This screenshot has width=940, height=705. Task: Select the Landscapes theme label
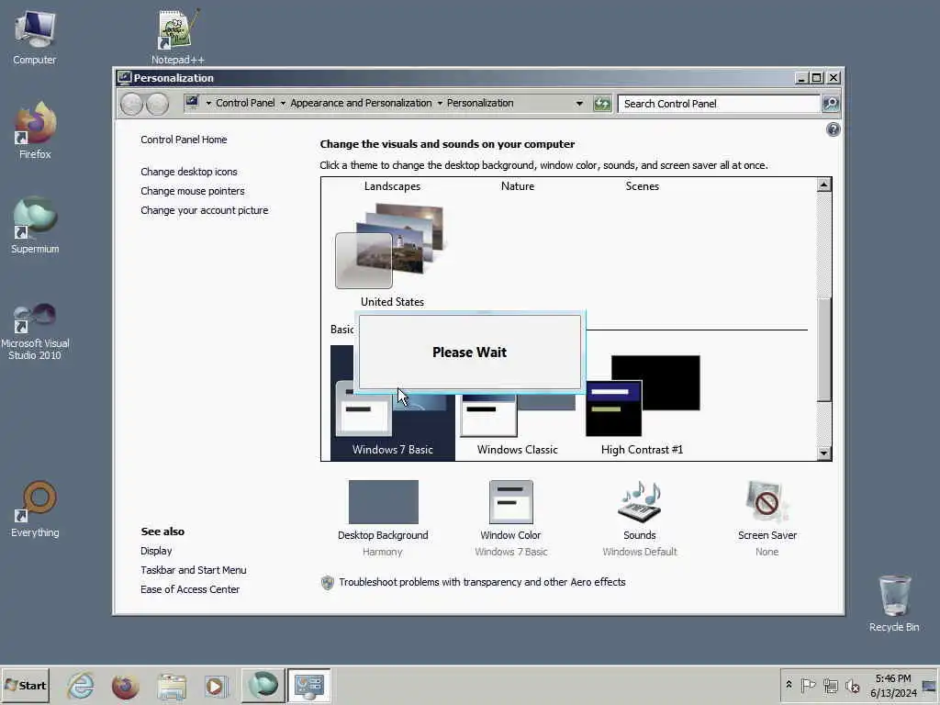(392, 186)
